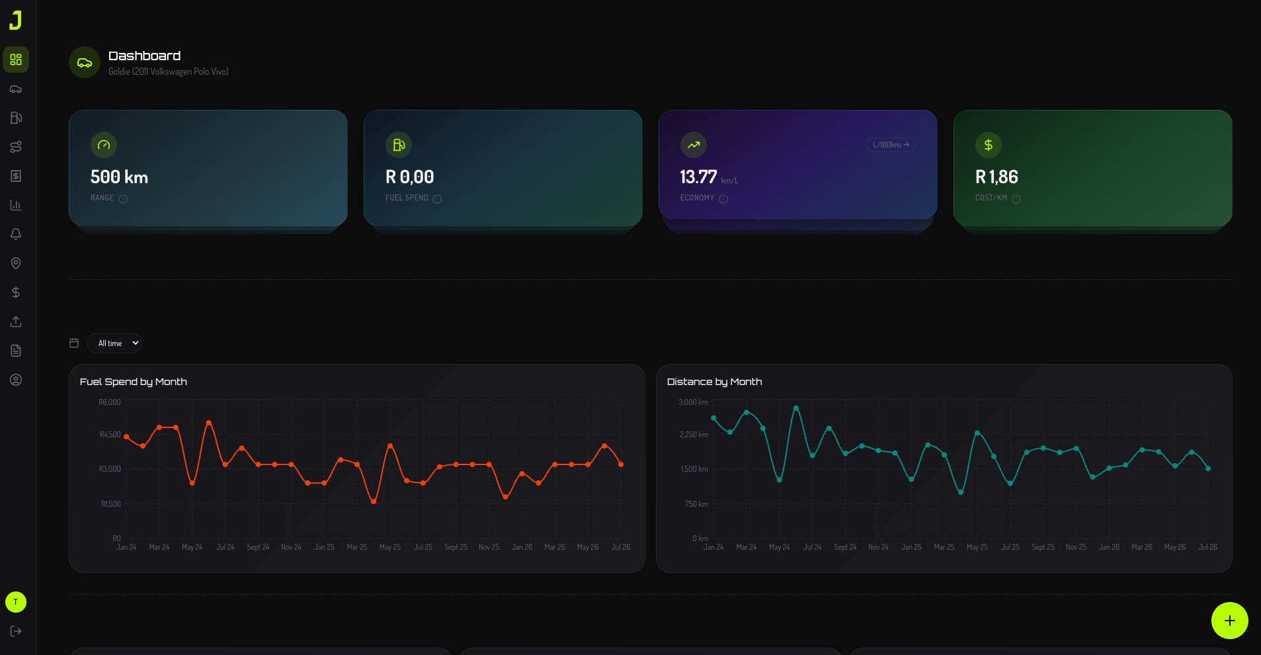Image resolution: width=1261 pixels, height=655 pixels.
Task: Click the logout icon at sidebar bottom
Action: coord(16,631)
